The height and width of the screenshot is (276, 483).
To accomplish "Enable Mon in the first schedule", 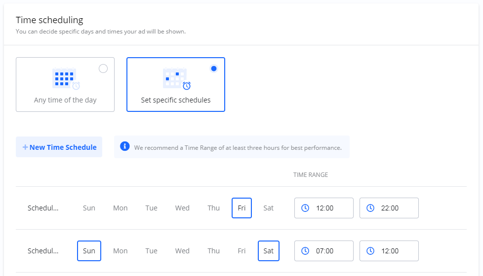I will [x=121, y=208].
